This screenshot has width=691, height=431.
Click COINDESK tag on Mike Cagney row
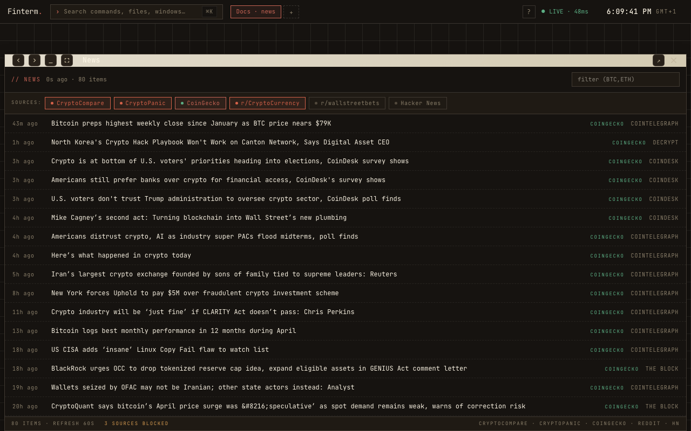pos(664,218)
